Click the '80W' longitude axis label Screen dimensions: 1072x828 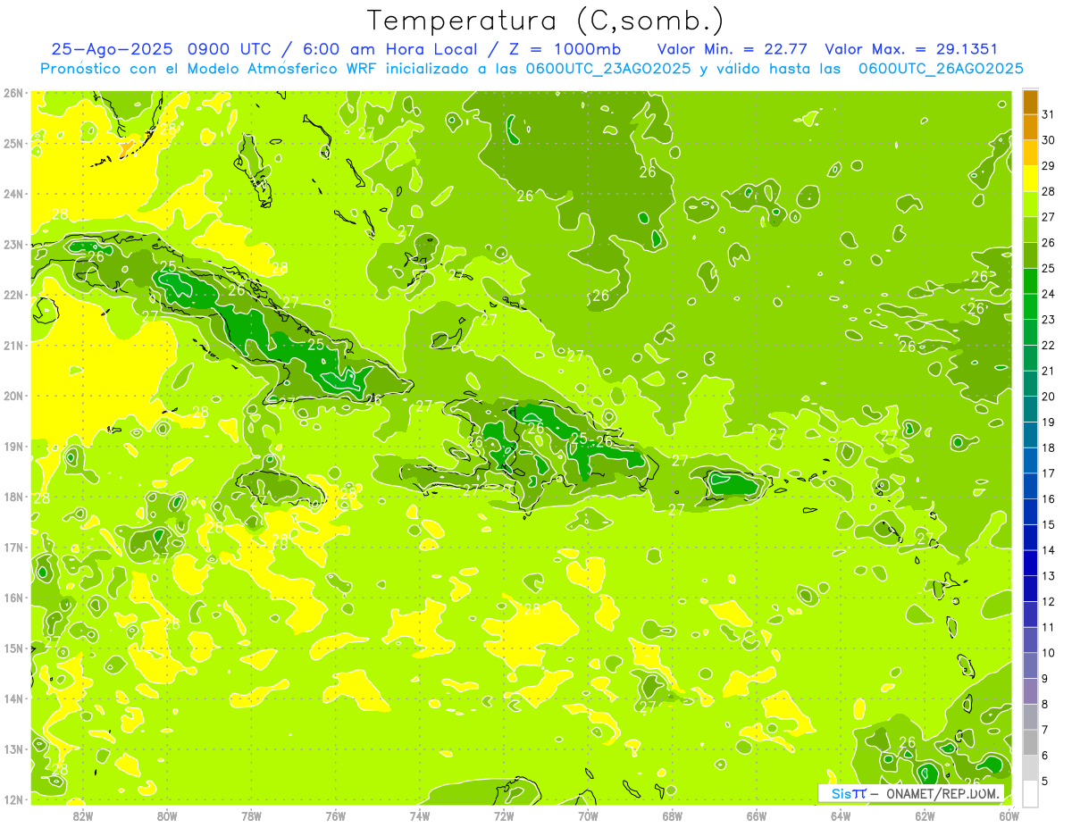(x=167, y=815)
